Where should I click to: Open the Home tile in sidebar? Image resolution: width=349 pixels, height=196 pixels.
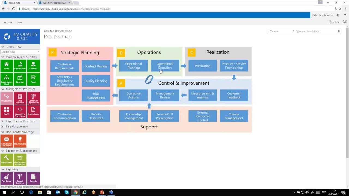pyautogui.click(x=7, y=66)
